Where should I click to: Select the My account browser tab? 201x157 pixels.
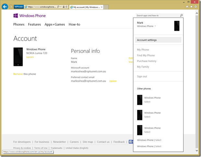click(x=87, y=7)
